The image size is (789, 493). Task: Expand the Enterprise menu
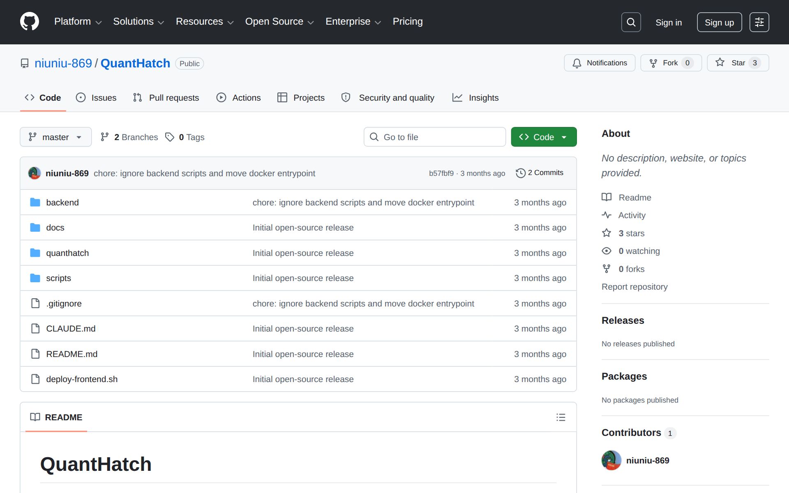point(353,21)
